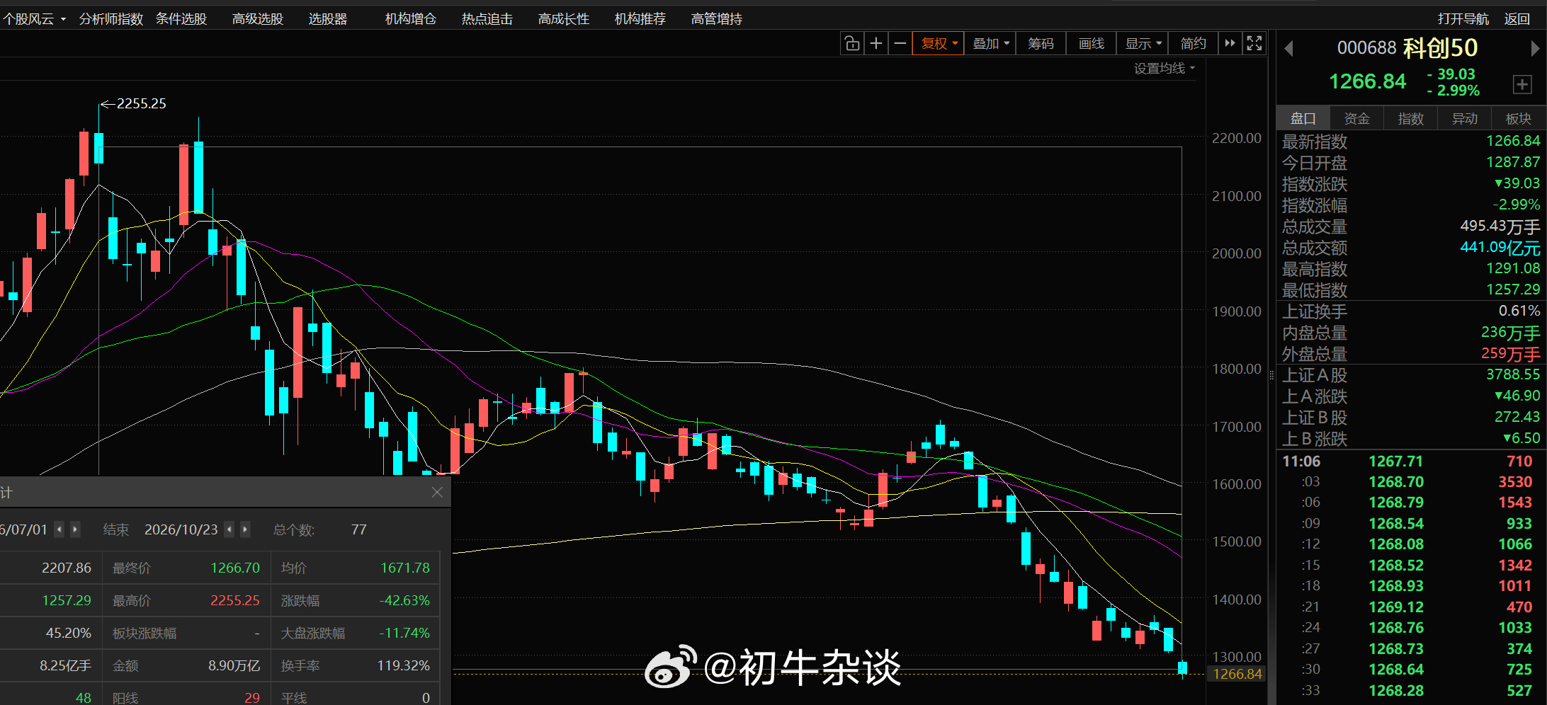Open 高管增持 menu item
The height and width of the screenshot is (705, 1547).
pos(717,19)
